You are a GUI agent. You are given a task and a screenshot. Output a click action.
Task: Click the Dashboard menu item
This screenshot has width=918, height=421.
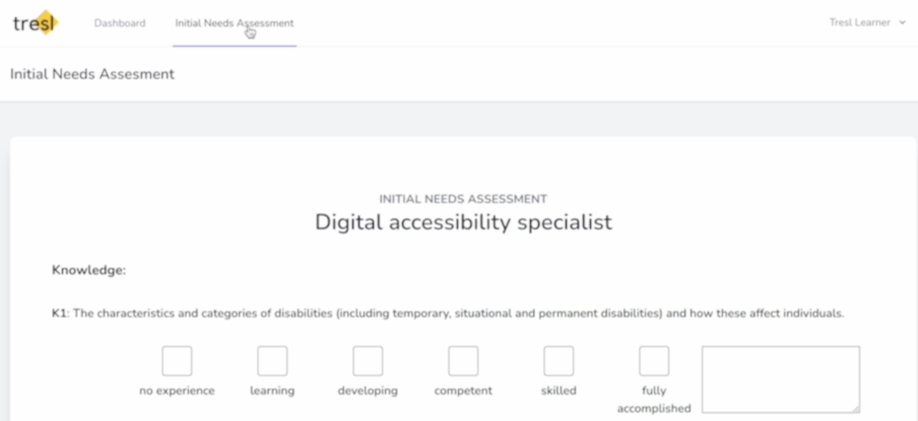coord(120,23)
